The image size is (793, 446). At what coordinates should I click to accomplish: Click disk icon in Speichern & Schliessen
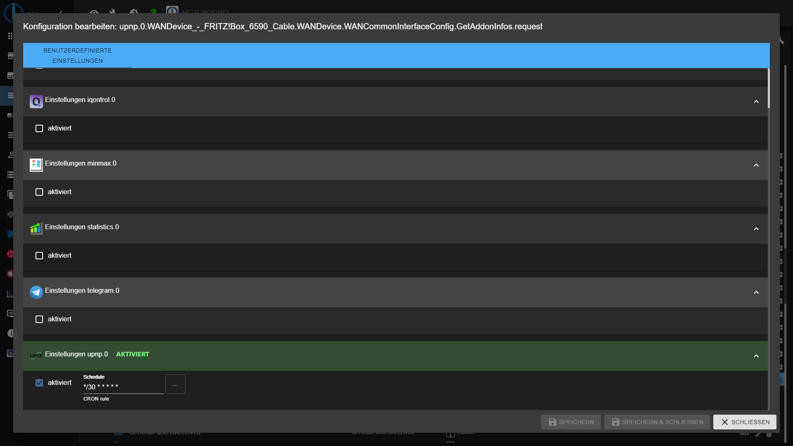click(x=615, y=422)
